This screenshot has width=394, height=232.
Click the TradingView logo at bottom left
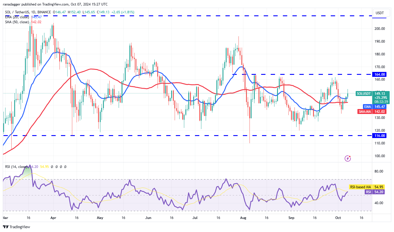(17, 227)
